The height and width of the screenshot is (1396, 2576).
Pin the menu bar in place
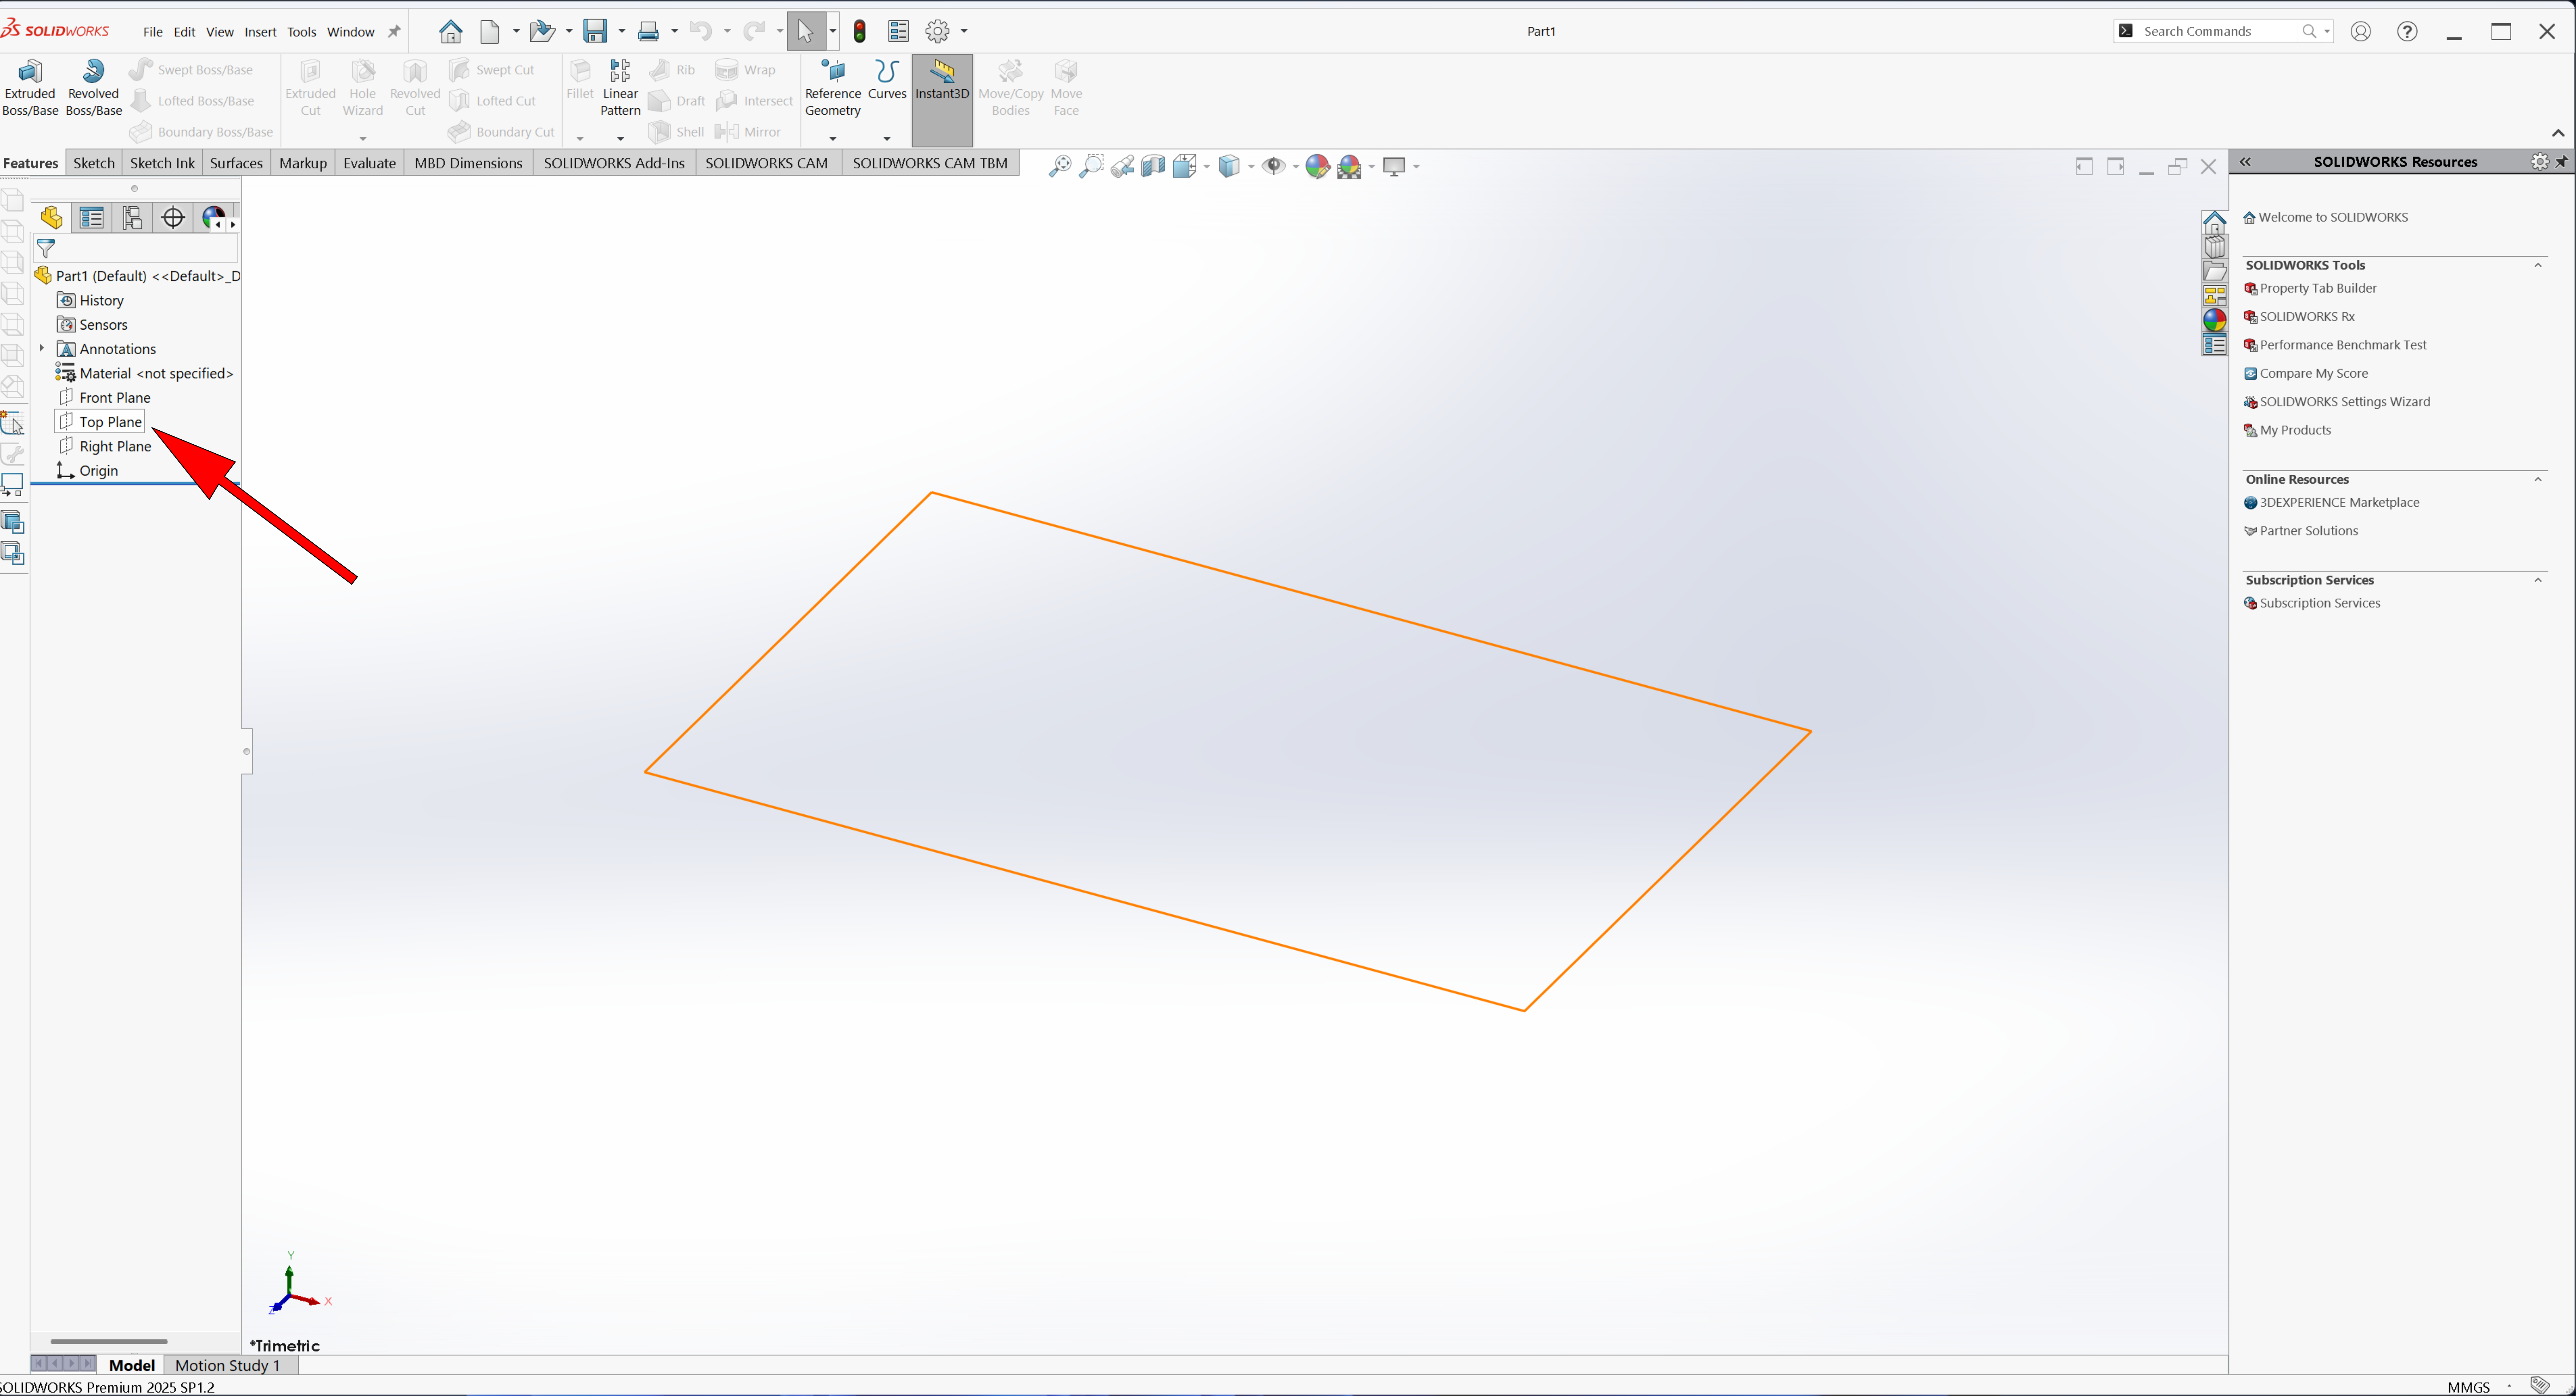click(394, 32)
